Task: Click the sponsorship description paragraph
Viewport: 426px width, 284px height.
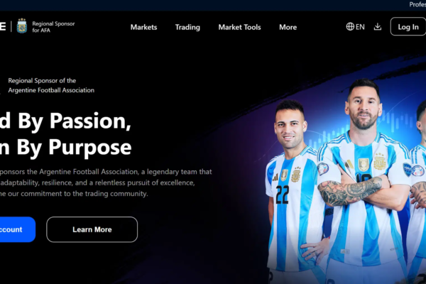Action: click(106, 182)
